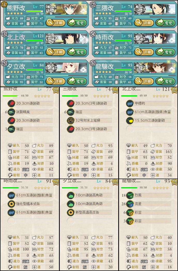Select 夕立改 portrait in fleet slot 5

click(66, 68)
